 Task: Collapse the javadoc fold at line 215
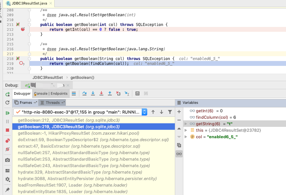(x=29, y=44)
